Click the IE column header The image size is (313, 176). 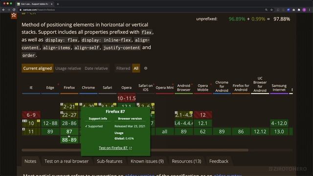tap(31, 88)
